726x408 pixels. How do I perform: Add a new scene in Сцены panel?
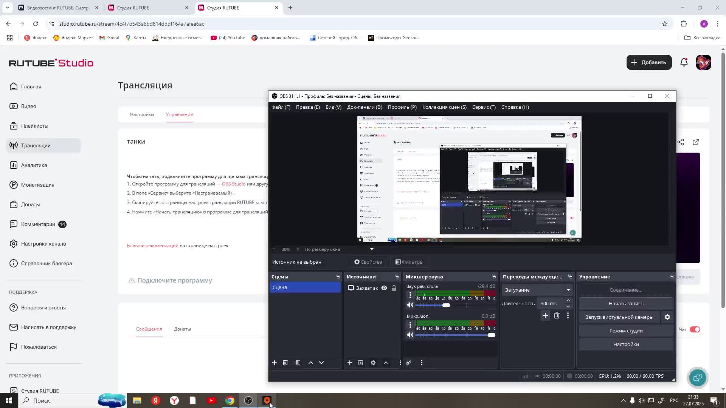pyautogui.click(x=275, y=363)
